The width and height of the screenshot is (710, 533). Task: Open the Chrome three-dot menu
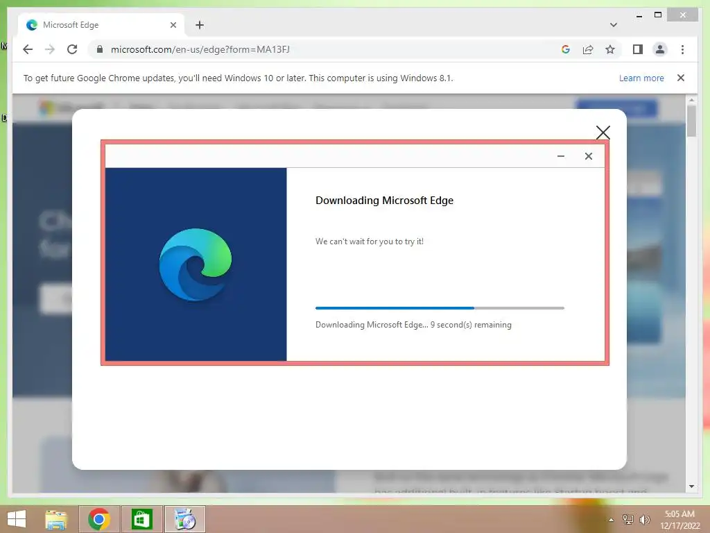coord(682,49)
